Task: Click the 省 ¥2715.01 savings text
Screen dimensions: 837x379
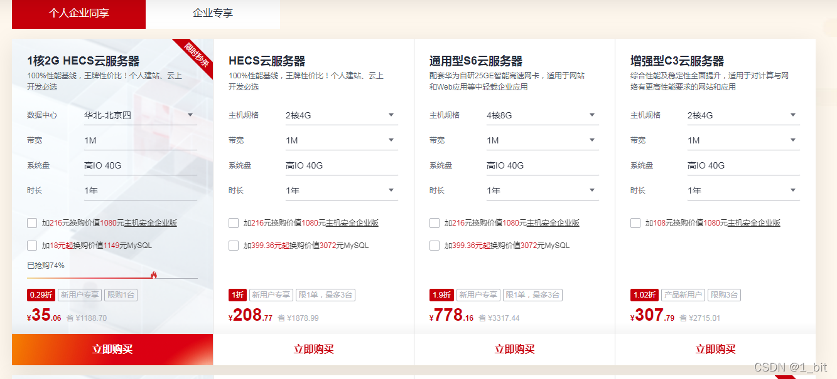Action: point(700,318)
